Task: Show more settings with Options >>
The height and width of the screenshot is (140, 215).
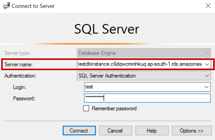Action: (192, 131)
